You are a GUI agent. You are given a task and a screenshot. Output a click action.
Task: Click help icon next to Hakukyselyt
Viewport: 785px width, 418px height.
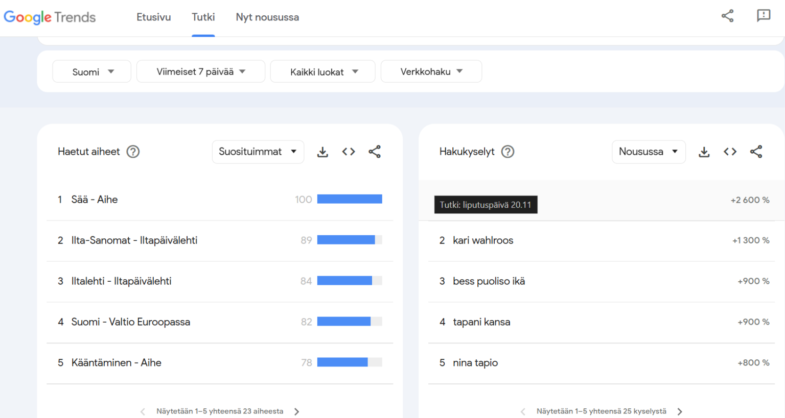point(507,152)
